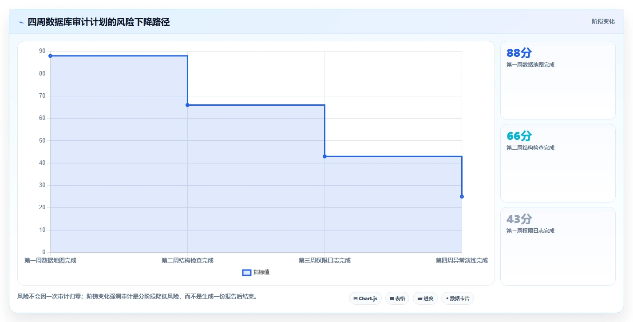Viewport: 633px width, 322px height.
Task: Click the y-axis value 90
Action: click(42, 51)
